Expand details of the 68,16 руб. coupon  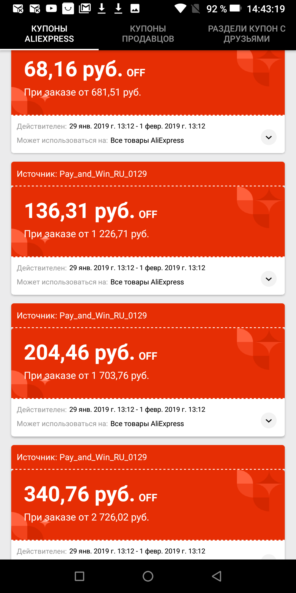pos(269,137)
